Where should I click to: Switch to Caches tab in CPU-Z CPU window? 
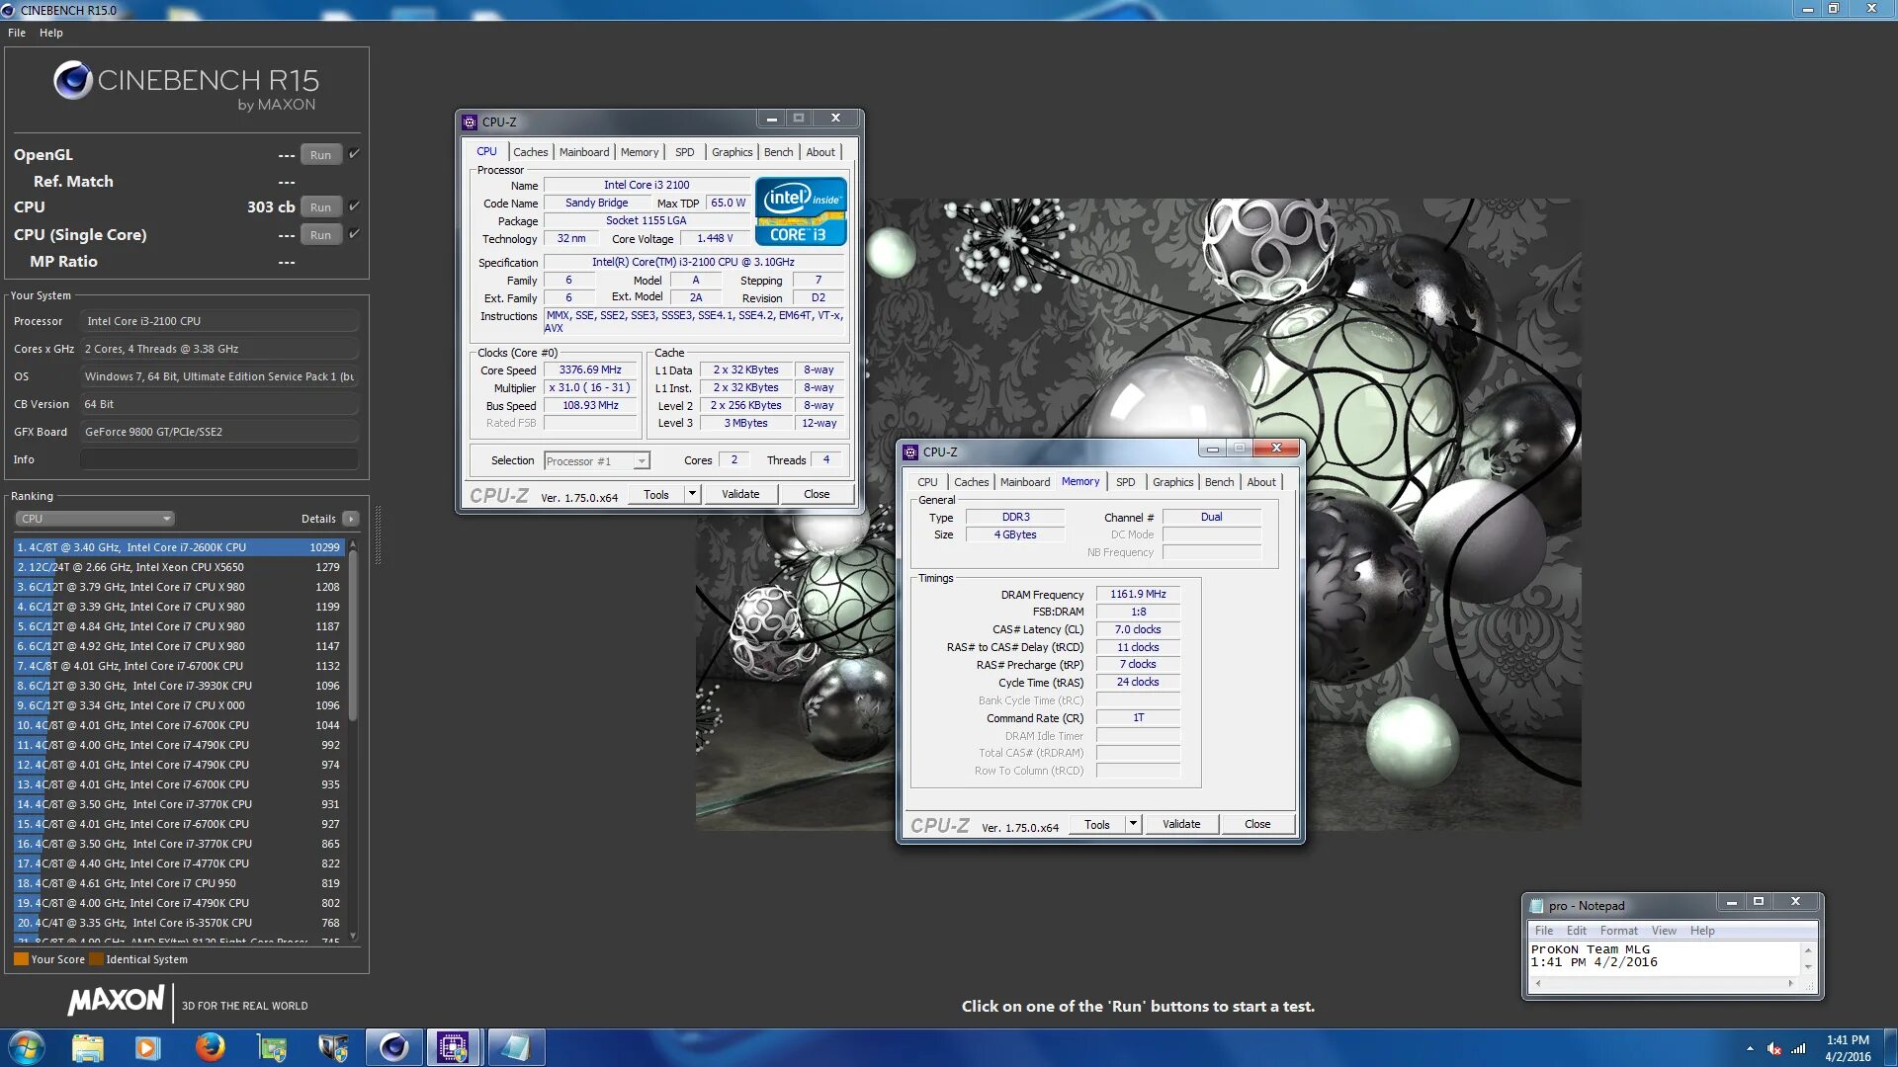point(530,152)
